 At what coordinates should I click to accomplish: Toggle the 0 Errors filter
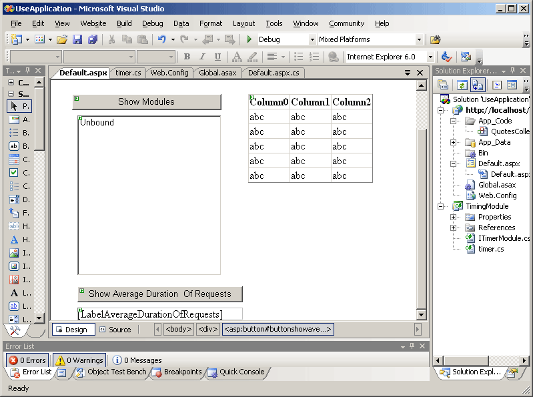click(x=28, y=360)
